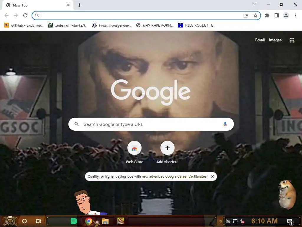Open the Chrome profile avatar
302x227 pixels.
click(286, 15)
